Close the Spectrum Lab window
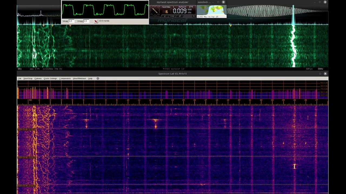This screenshot has height=194, width=346. [x=325, y=74]
